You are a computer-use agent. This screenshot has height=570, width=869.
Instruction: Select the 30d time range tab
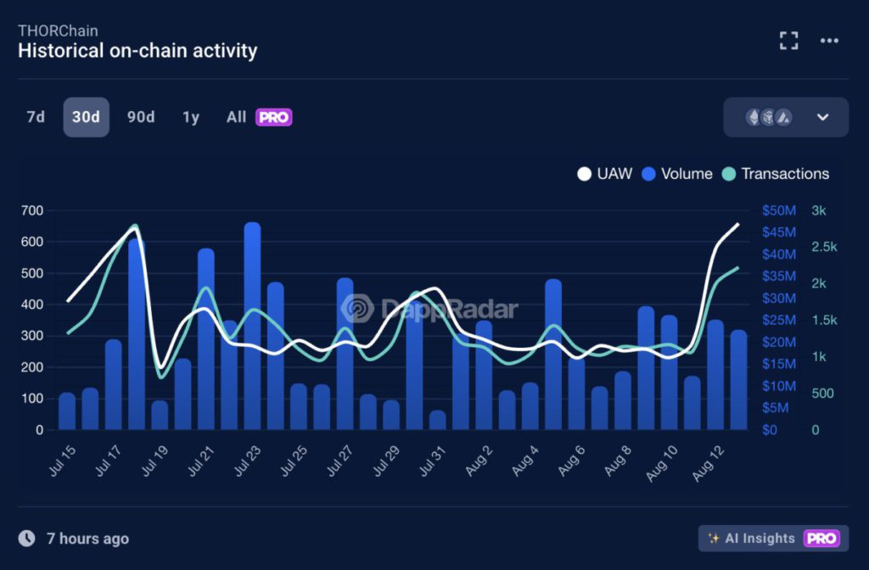[x=86, y=117]
